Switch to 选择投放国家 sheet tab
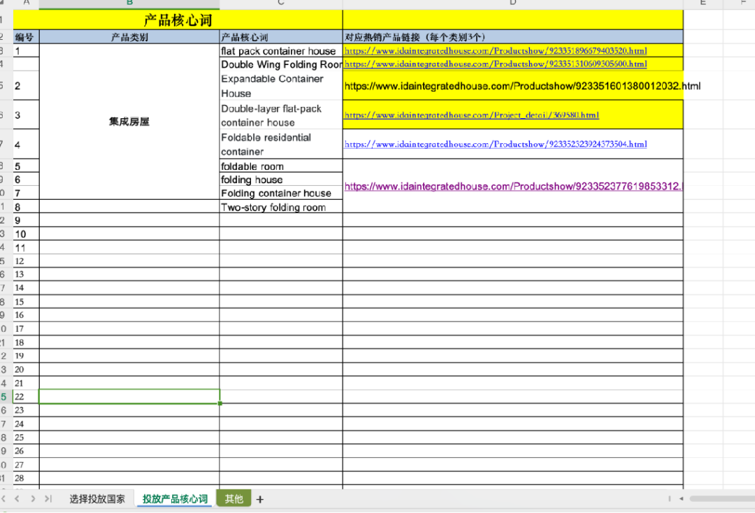The image size is (755, 513). [x=97, y=499]
